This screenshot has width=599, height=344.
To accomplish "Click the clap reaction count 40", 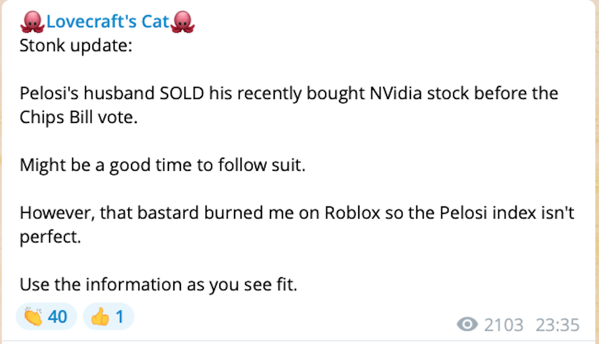I will [x=58, y=317].
